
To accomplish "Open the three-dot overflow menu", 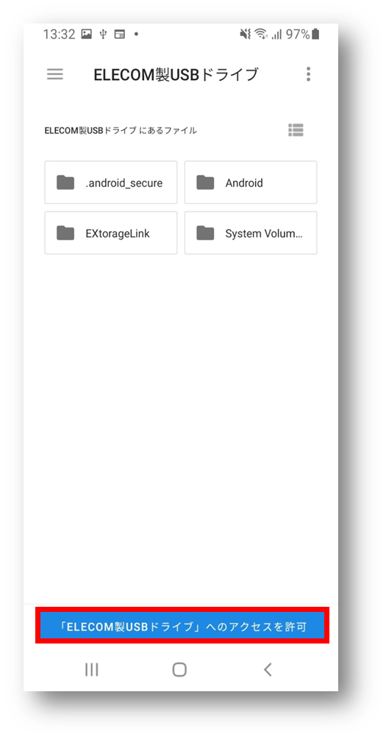I will point(308,74).
